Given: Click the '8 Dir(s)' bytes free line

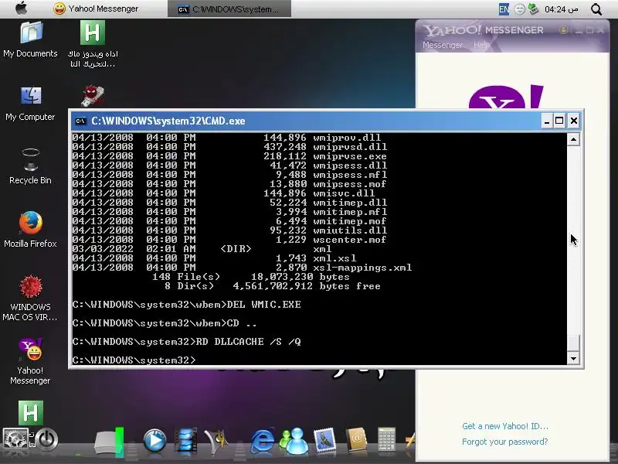Looking at the screenshot, I should click(x=273, y=286).
